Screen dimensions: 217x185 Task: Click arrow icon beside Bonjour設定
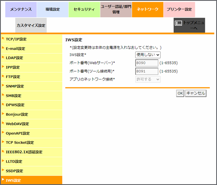click(x=3, y=114)
